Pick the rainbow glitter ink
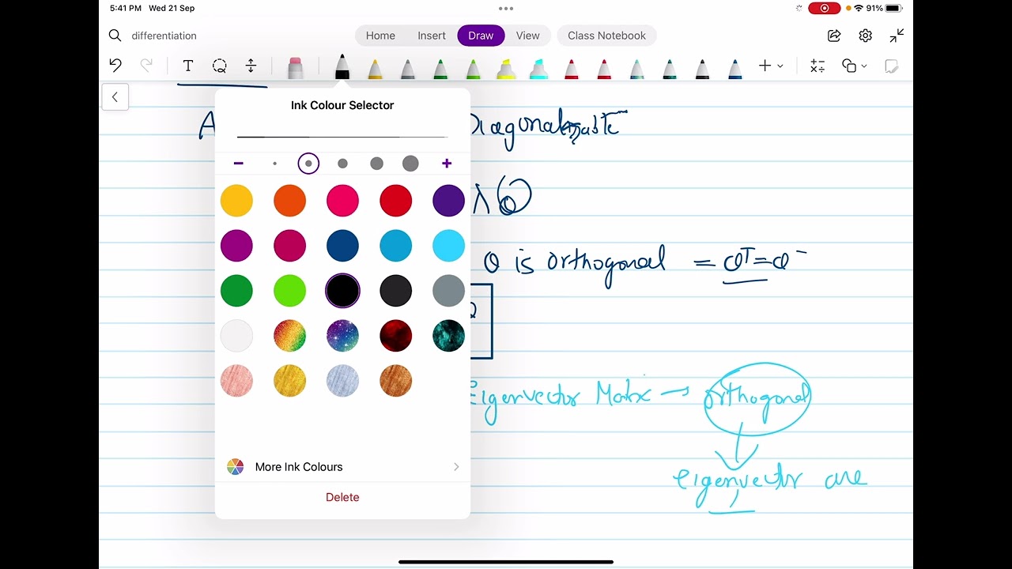Image resolution: width=1012 pixels, height=569 pixels. click(x=289, y=336)
